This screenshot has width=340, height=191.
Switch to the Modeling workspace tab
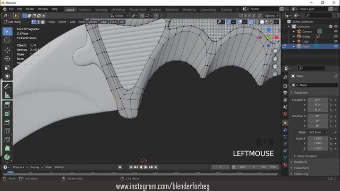[x=85, y=10]
